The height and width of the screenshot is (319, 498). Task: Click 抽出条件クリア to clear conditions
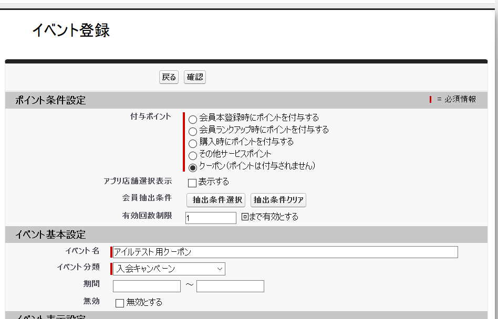pyautogui.click(x=278, y=200)
